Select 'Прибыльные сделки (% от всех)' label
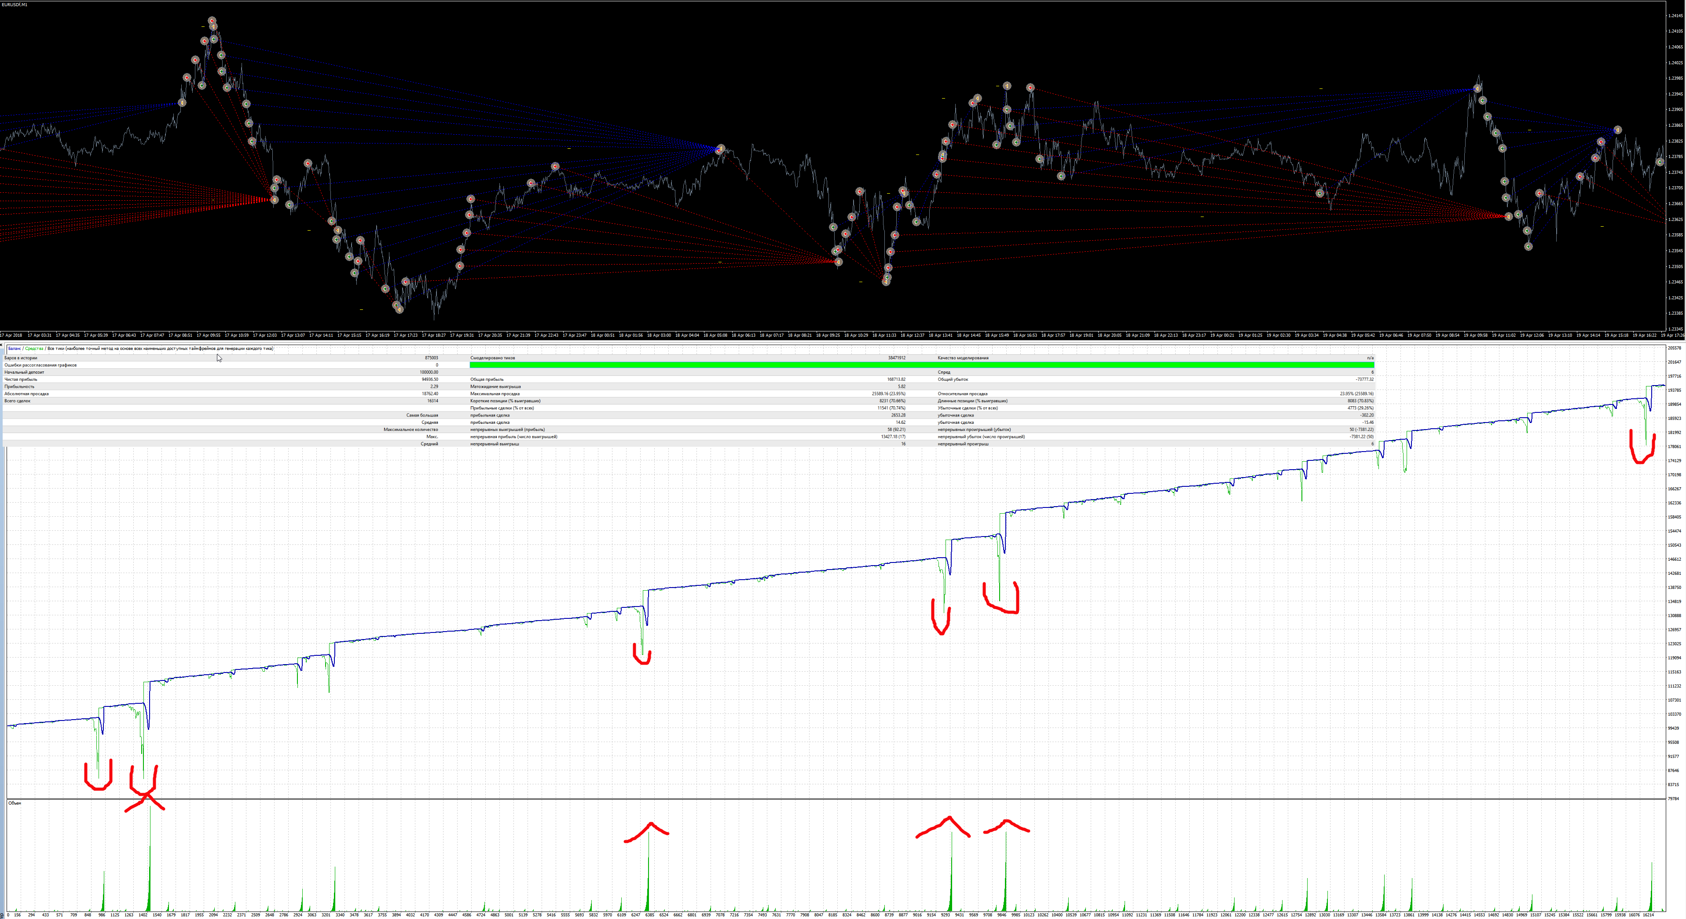The image size is (1686, 919). click(x=502, y=408)
